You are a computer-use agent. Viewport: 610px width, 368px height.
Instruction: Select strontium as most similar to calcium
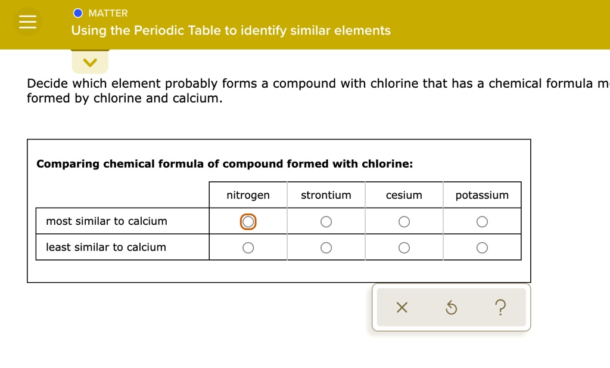point(326,222)
